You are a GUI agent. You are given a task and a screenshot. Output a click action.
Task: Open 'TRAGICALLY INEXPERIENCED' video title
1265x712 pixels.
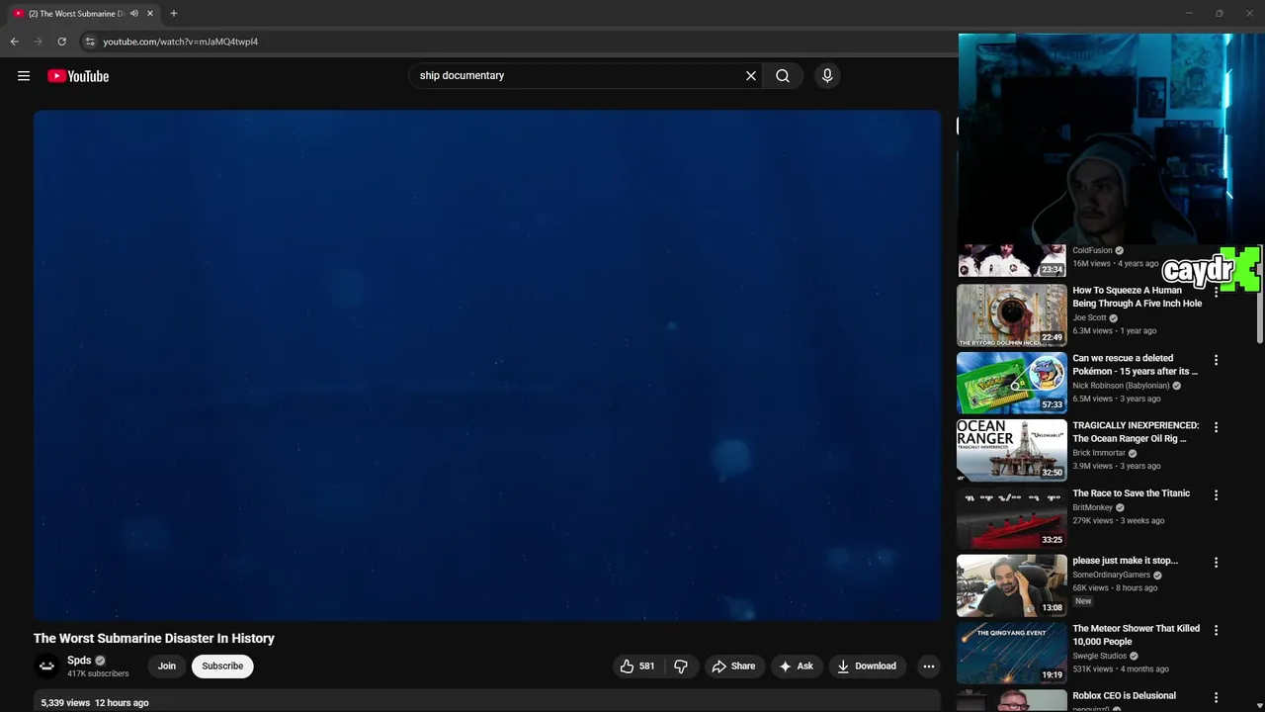click(1137, 432)
